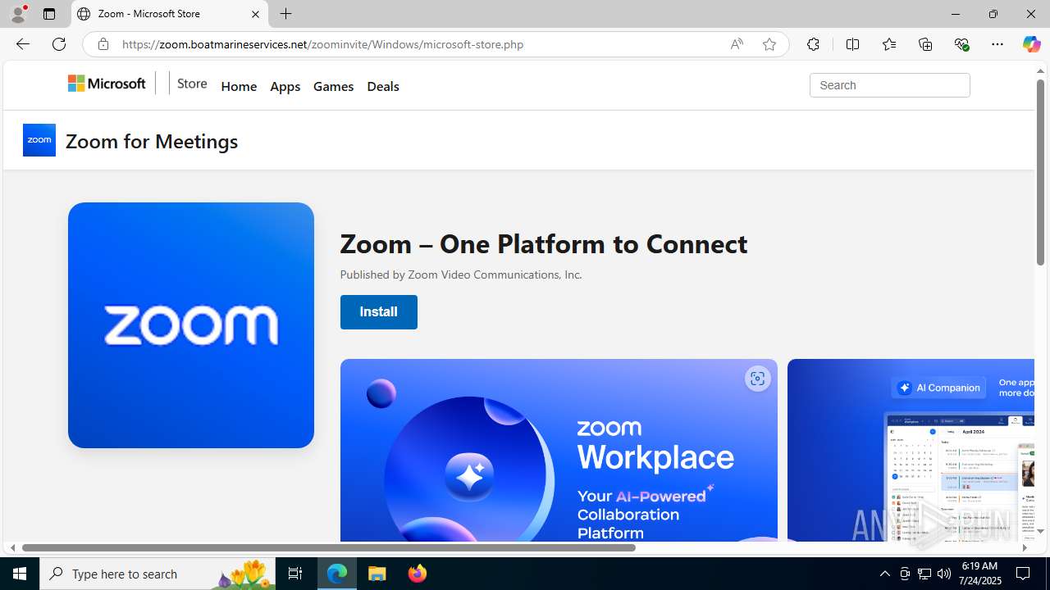Open the Collections icon

click(925, 44)
